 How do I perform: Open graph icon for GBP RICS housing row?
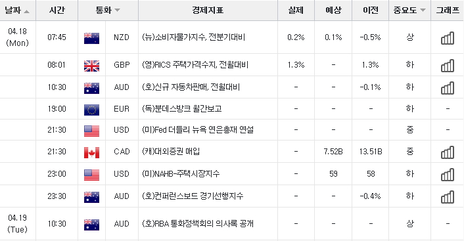(448, 66)
